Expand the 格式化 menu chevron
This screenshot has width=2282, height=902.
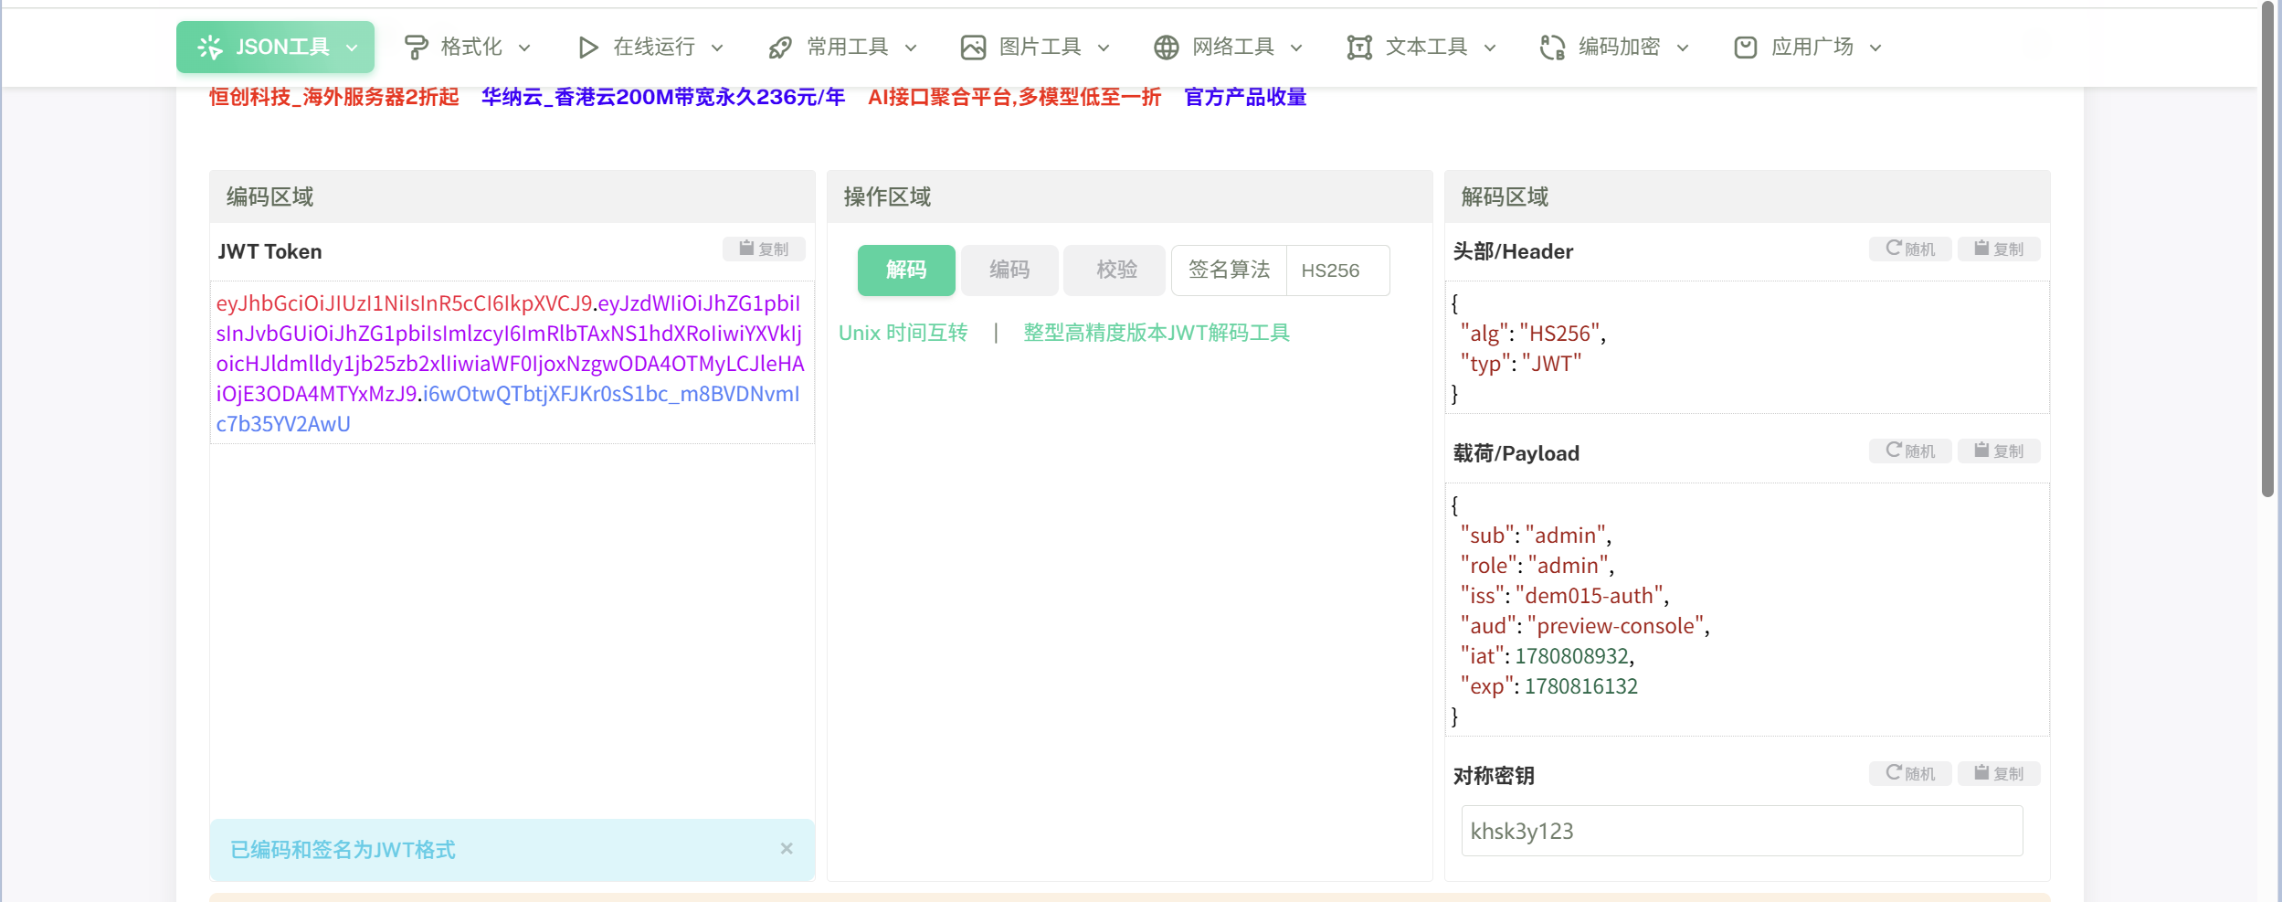(524, 48)
